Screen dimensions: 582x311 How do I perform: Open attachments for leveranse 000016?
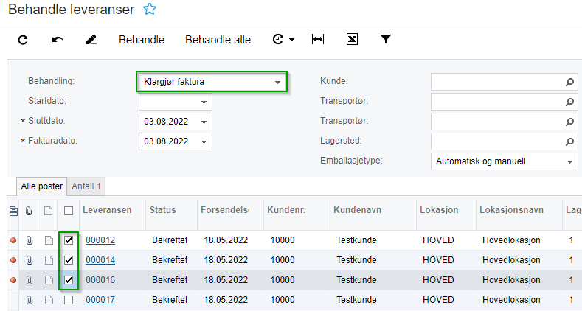click(30, 280)
